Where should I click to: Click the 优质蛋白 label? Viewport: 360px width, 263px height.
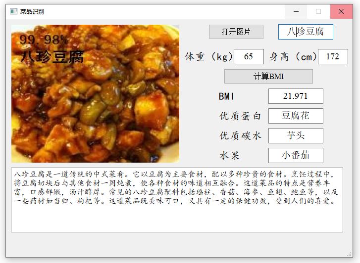[x=240, y=116]
